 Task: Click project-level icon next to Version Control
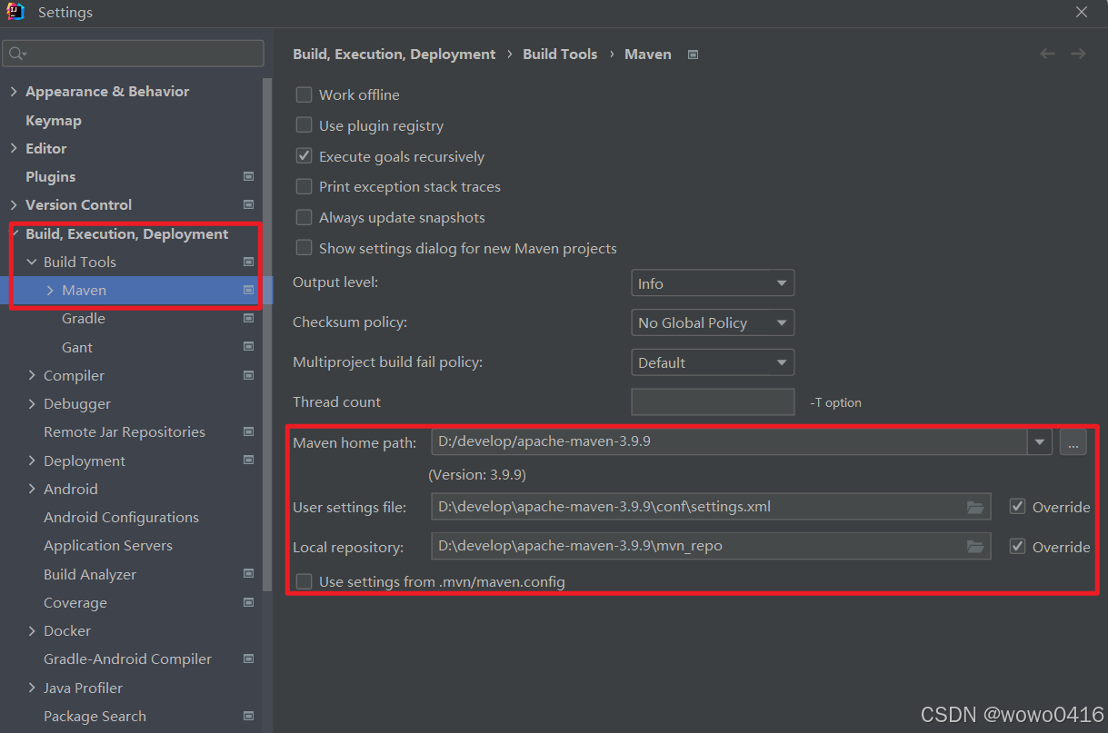point(249,204)
